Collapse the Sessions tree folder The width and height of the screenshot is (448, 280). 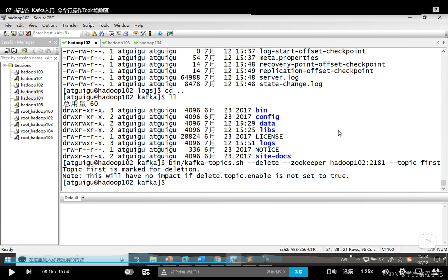(x=4, y=65)
